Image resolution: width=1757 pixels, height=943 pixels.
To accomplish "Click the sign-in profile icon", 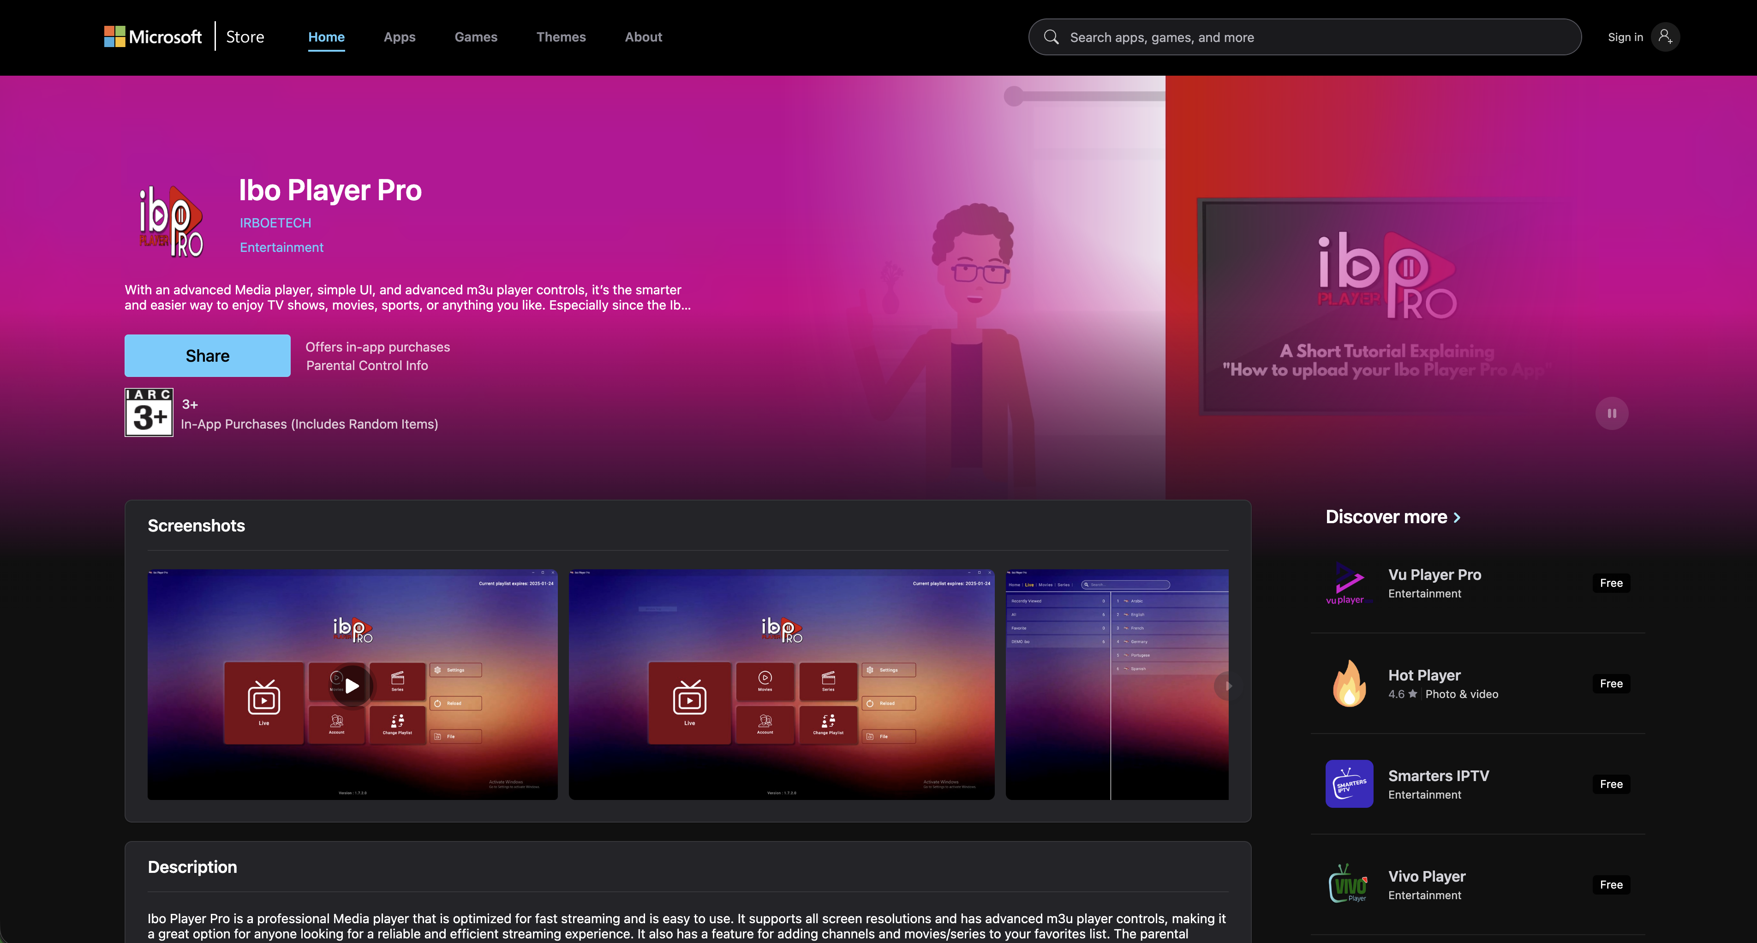I will tap(1665, 37).
